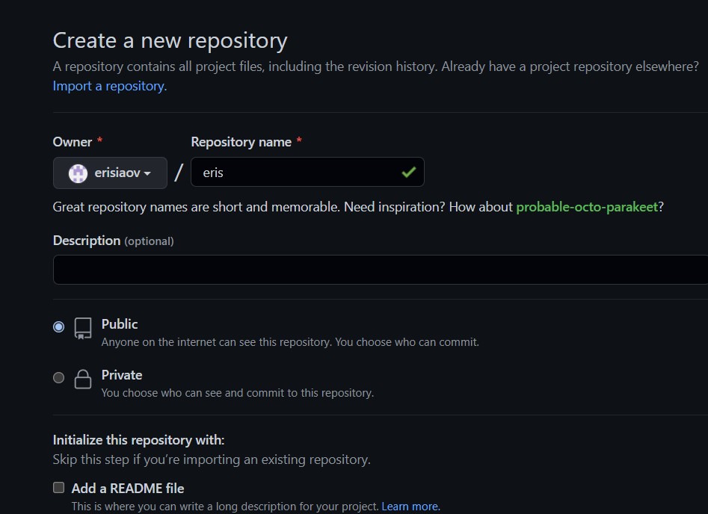Click the Public repository book icon
708x514 pixels.
(83, 329)
